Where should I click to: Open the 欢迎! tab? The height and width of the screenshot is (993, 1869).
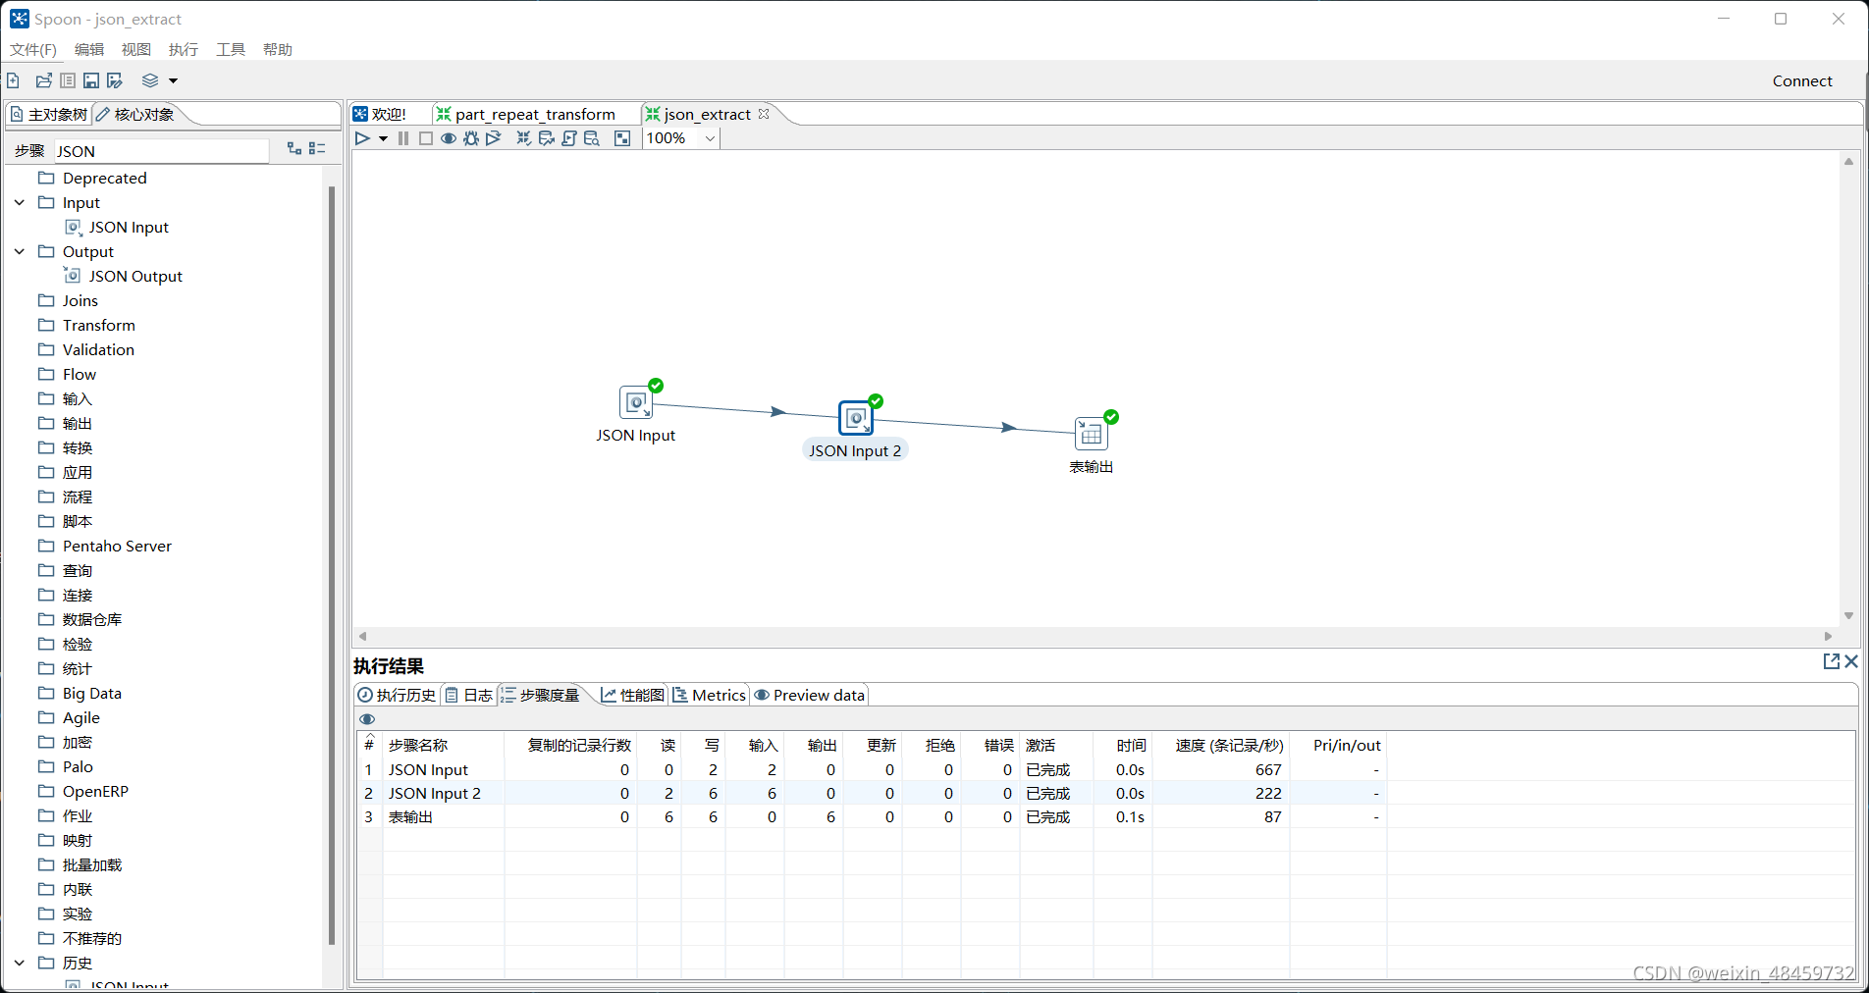380,114
